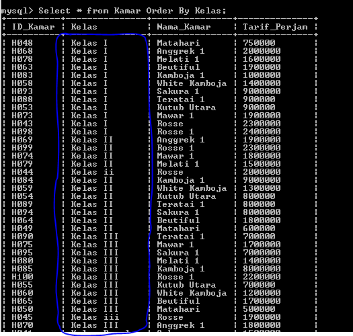Select the H055 ID cell
The height and width of the screenshot is (336, 353).
point(22,285)
